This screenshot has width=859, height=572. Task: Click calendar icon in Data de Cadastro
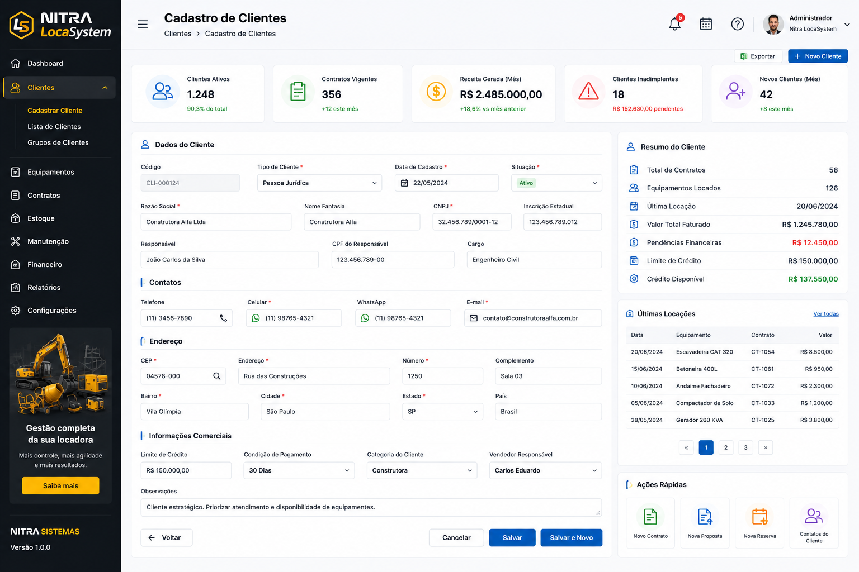click(x=404, y=183)
